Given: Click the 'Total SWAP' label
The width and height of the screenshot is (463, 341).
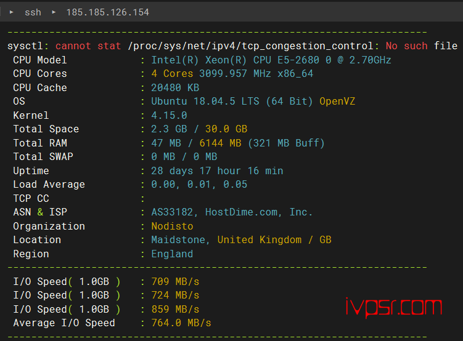Looking at the screenshot, I should [x=43, y=157].
